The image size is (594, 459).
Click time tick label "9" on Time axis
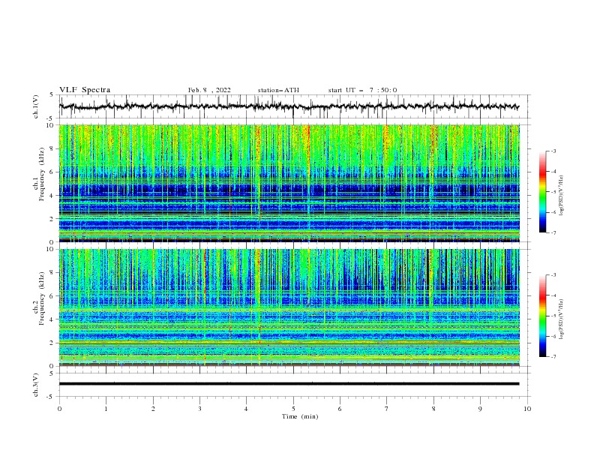coord(480,409)
